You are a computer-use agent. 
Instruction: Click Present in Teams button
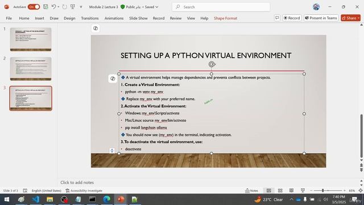click(x=321, y=18)
